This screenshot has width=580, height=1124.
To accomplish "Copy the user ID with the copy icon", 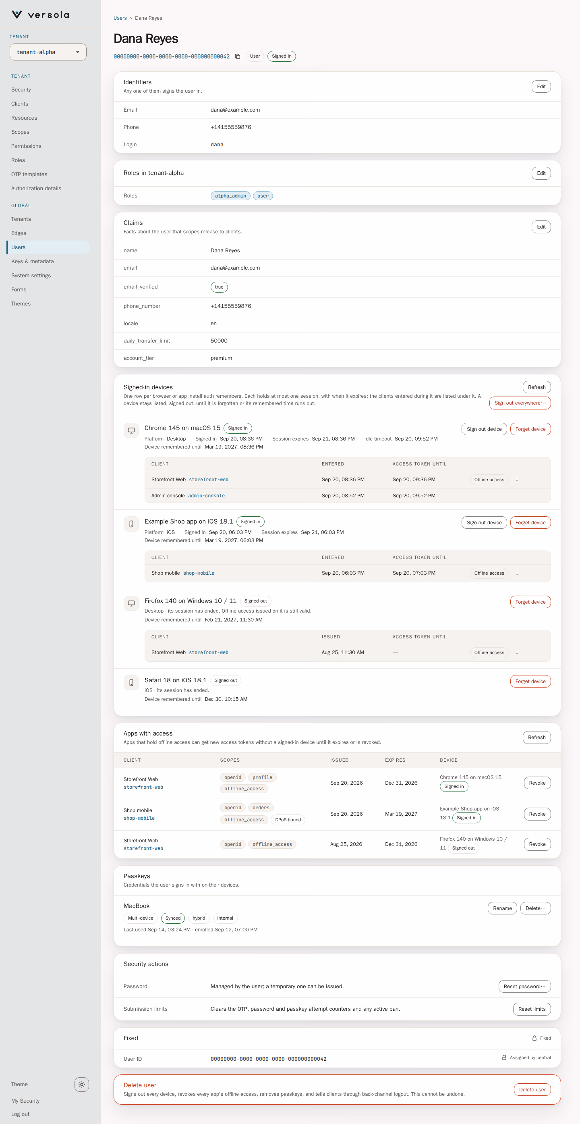I will coord(238,56).
